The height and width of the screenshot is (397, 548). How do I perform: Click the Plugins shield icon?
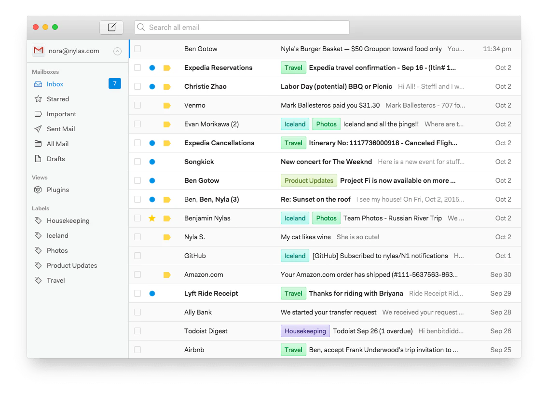[38, 190]
